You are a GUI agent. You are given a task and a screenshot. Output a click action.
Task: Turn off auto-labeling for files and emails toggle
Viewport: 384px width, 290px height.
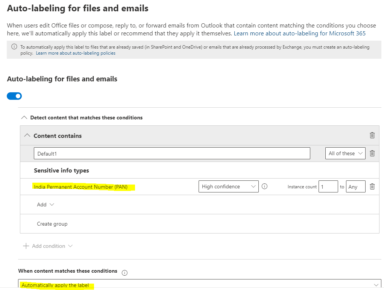coord(14,96)
